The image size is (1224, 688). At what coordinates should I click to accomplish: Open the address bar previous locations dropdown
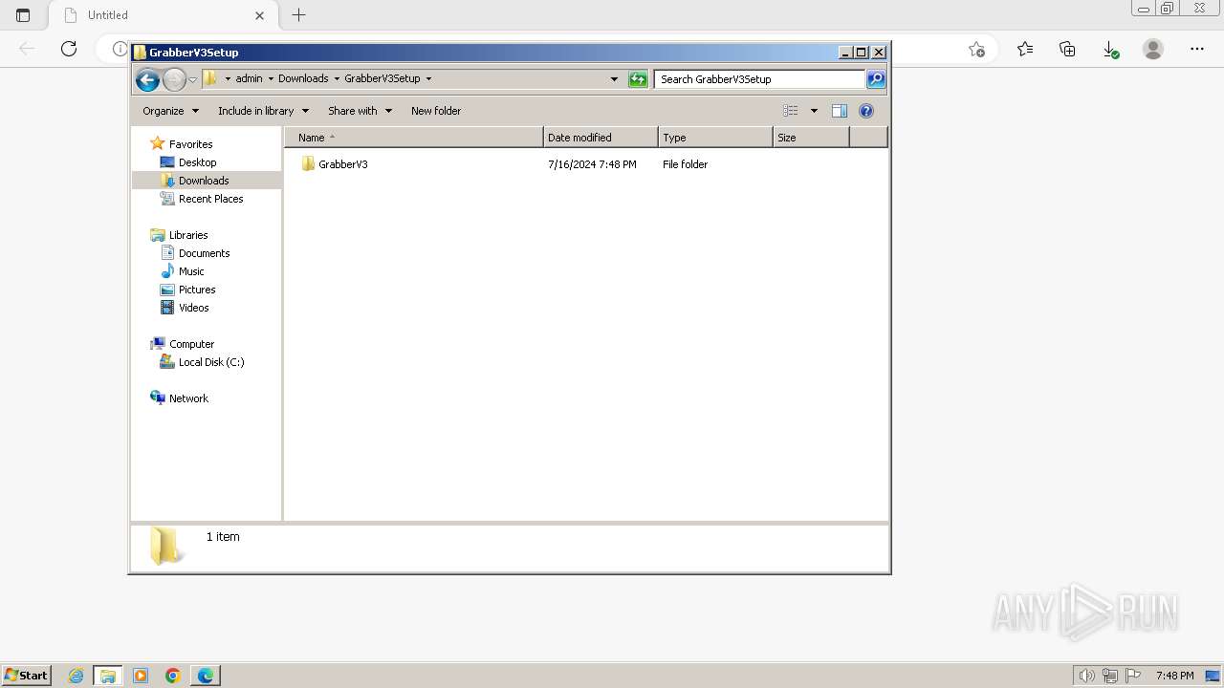[x=614, y=79]
